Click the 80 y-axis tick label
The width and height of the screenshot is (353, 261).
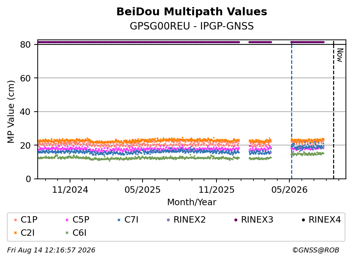[25, 44]
